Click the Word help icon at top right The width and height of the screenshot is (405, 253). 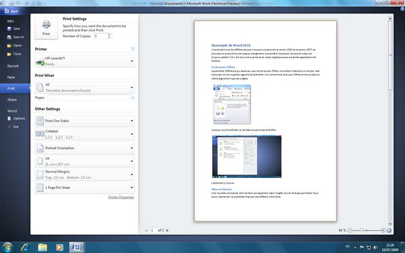click(x=402, y=9)
